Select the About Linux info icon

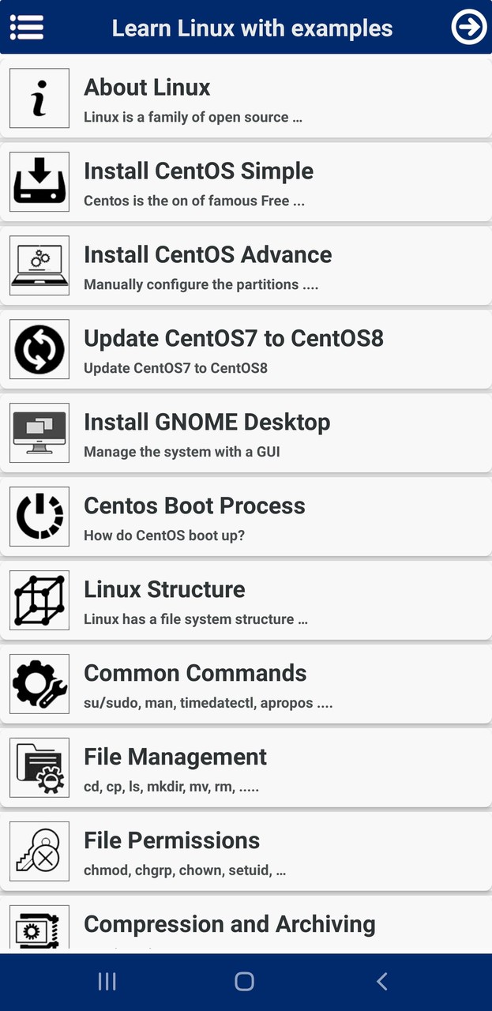[39, 98]
